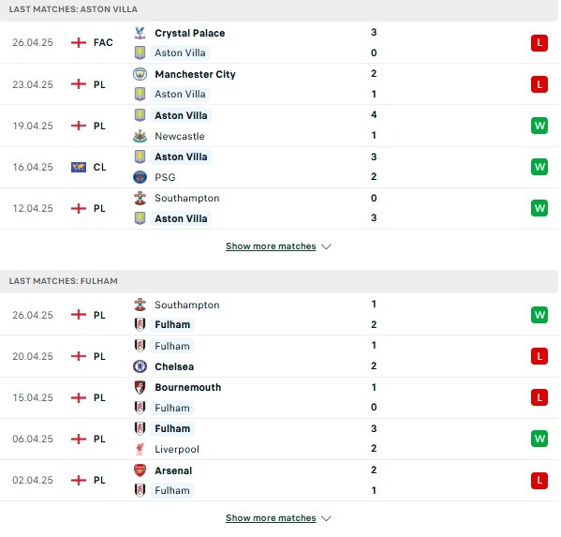Click the Chelsea club crest
This screenshot has width=561, height=537.
point(140,366)
